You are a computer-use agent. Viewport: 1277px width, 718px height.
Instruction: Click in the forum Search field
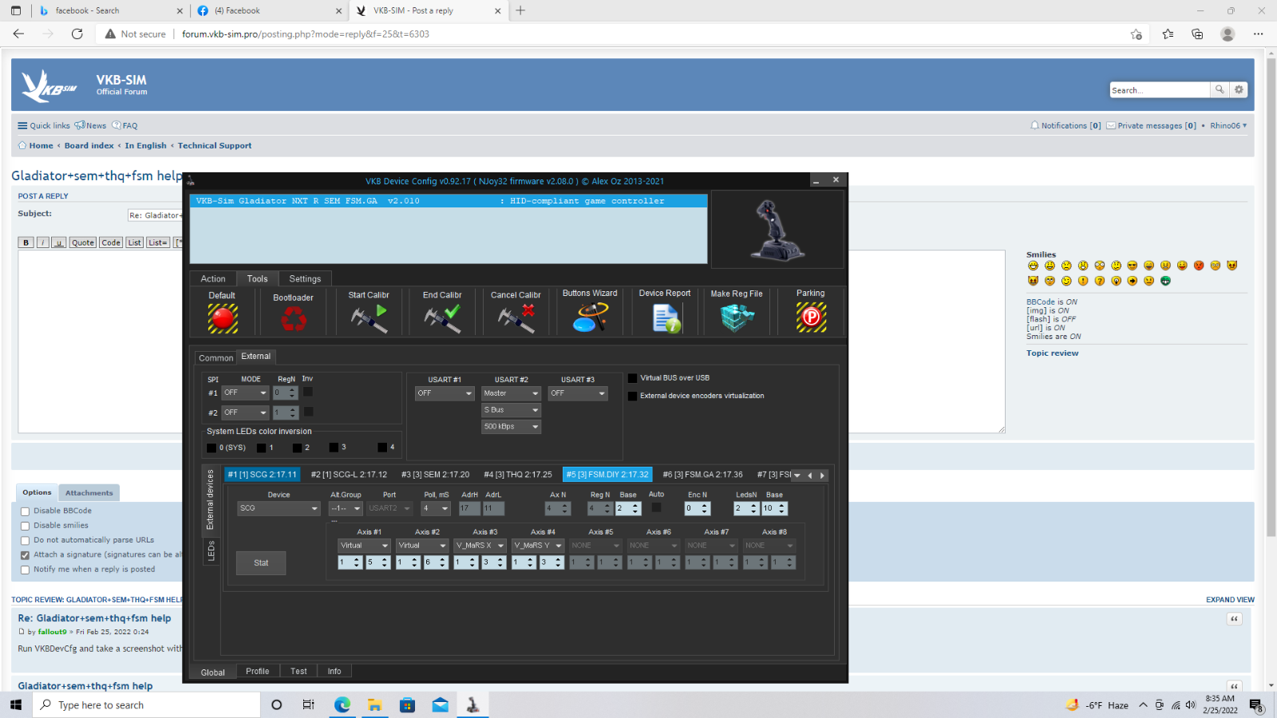coord(1160,90)
